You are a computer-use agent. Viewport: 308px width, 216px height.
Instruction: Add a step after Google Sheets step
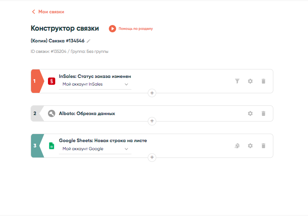pos(152,157)
